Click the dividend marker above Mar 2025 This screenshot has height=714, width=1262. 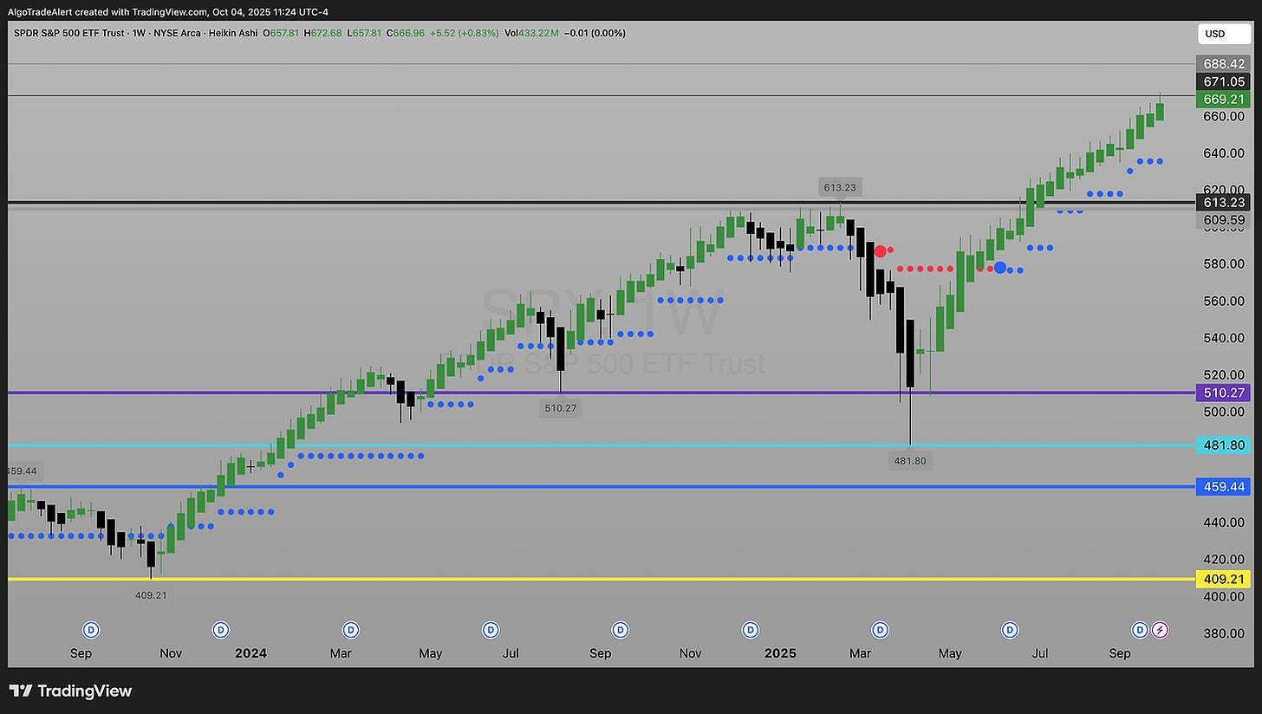880,630
